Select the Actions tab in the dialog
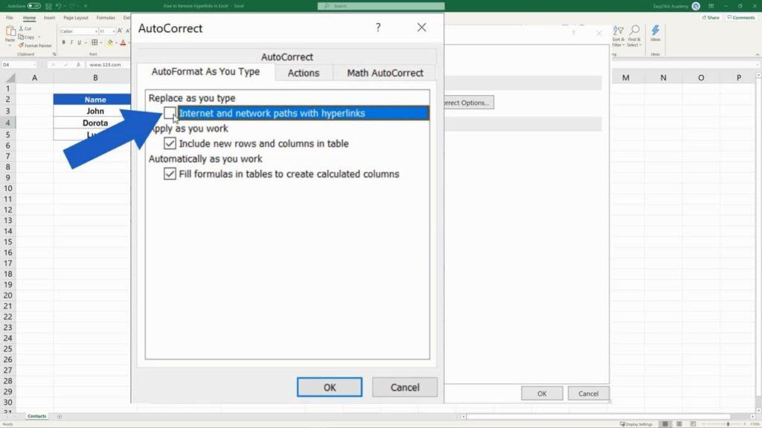Screen dimensions: 762x428 click(304, 72)
